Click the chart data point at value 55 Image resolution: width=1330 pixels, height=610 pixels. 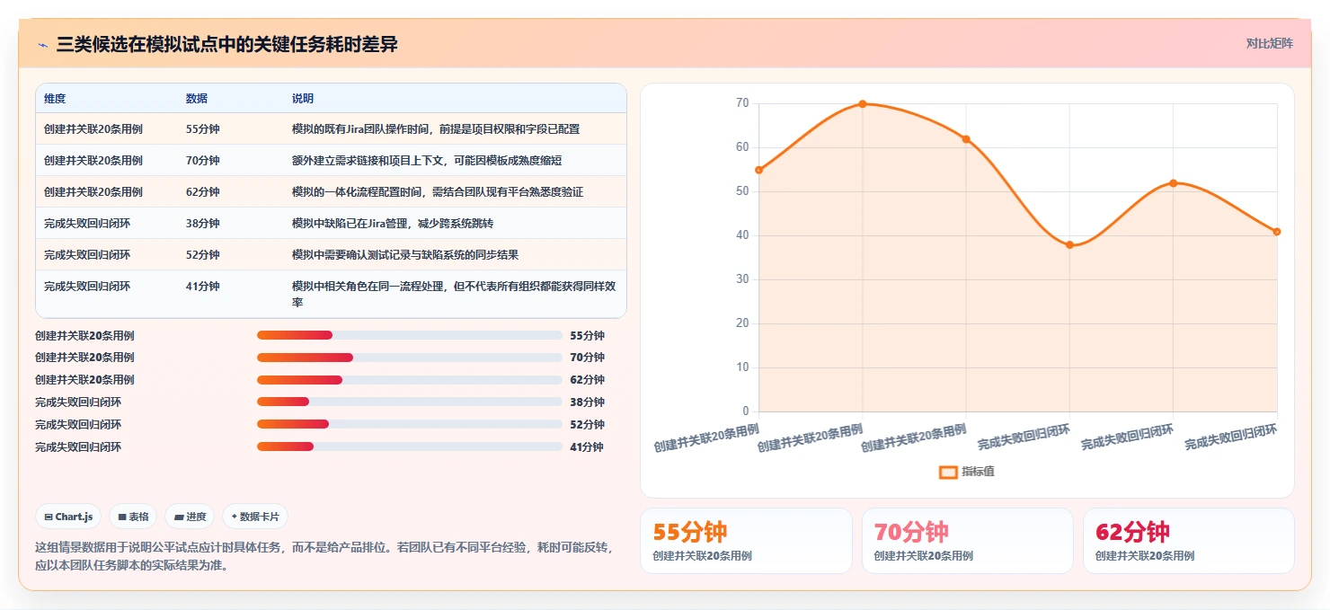click(x=759, y=170)
